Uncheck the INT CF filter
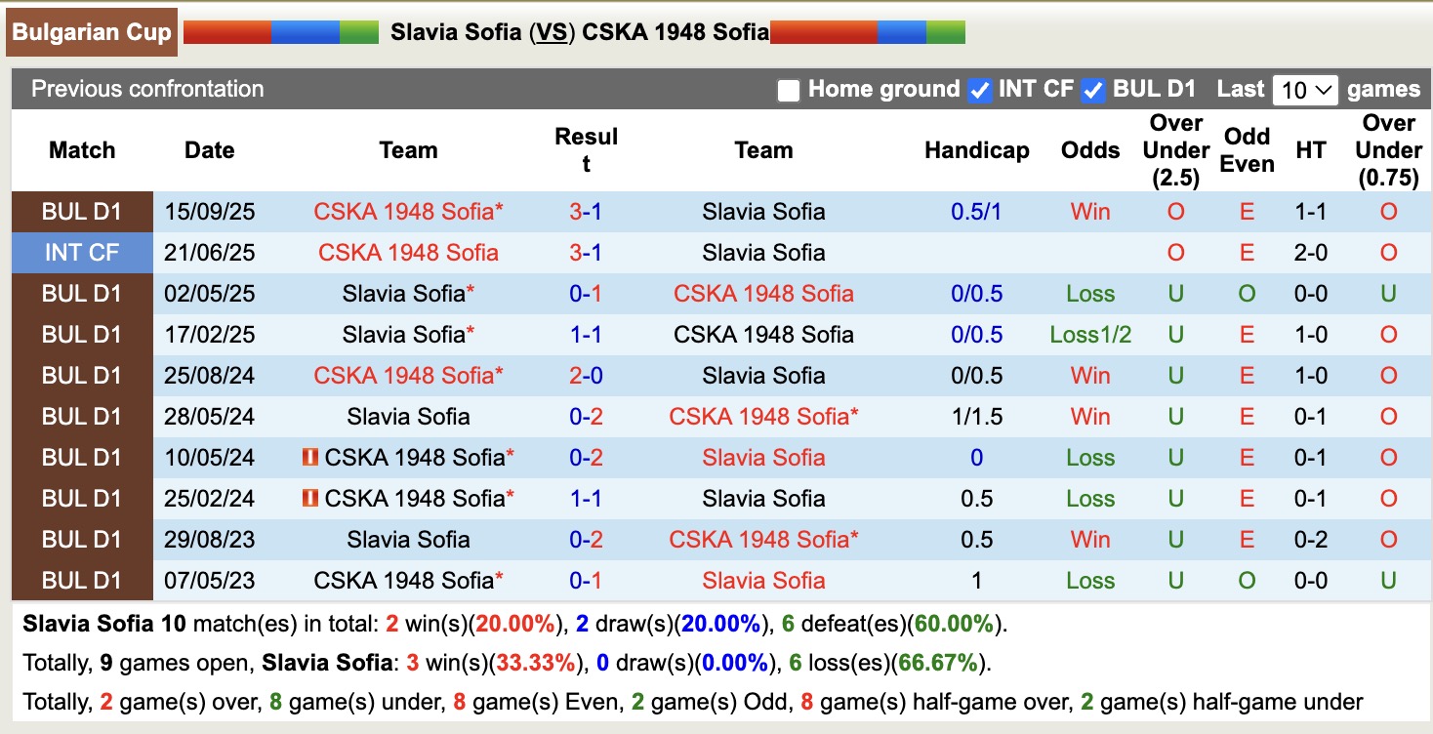Viewport: 1433px width, 734px height. (979, 89)
